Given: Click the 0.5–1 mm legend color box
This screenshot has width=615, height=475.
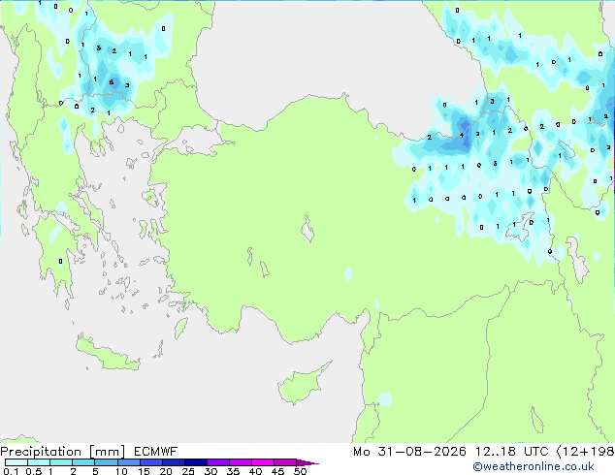Looking at the screenshot, I should [39, 462].
